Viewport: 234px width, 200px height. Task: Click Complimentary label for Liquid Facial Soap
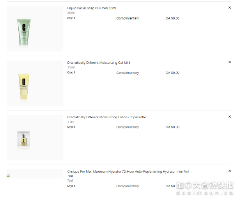[128, 18]
